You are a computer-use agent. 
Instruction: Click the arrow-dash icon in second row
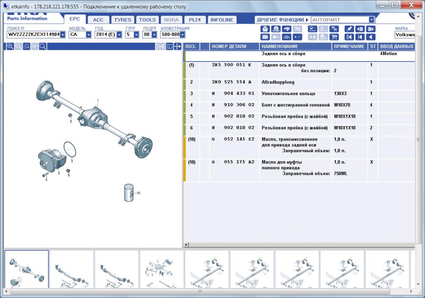coord(297,37)
